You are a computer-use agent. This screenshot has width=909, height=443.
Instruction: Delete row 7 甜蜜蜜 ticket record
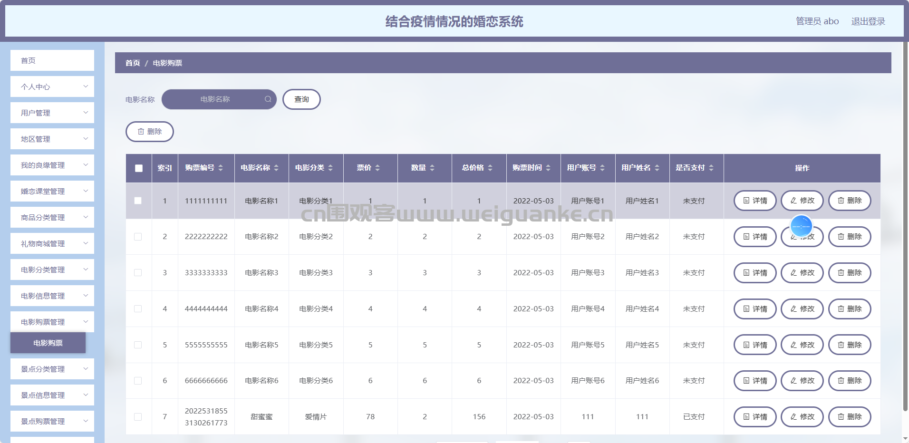(x=850, y=417)
